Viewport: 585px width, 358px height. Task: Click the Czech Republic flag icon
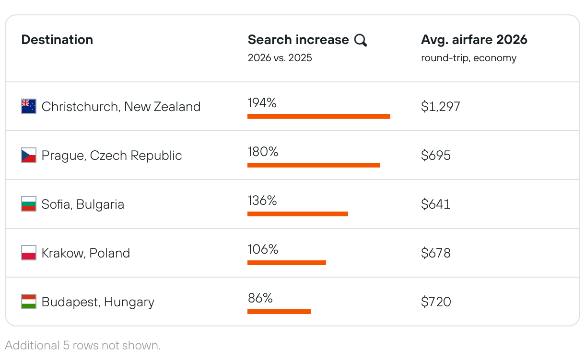(x=29, y=155)
